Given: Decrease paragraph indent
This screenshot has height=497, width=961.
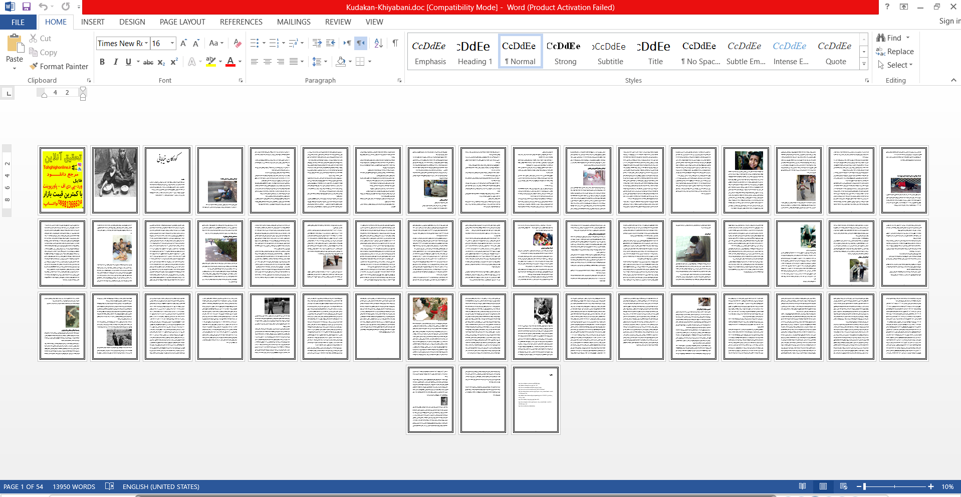Looking at the screenshot, I should (x=317, y=43).
